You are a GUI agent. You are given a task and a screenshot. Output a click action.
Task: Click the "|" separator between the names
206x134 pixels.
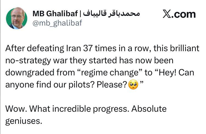click(81, 13)
